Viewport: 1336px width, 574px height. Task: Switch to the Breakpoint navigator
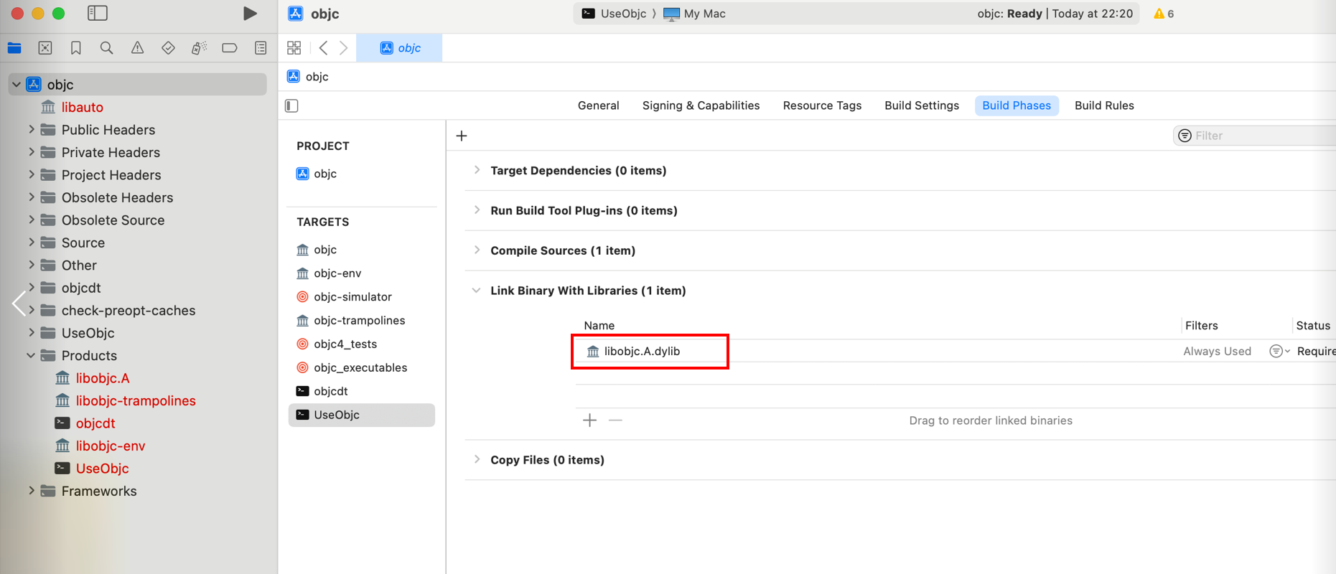230,48
